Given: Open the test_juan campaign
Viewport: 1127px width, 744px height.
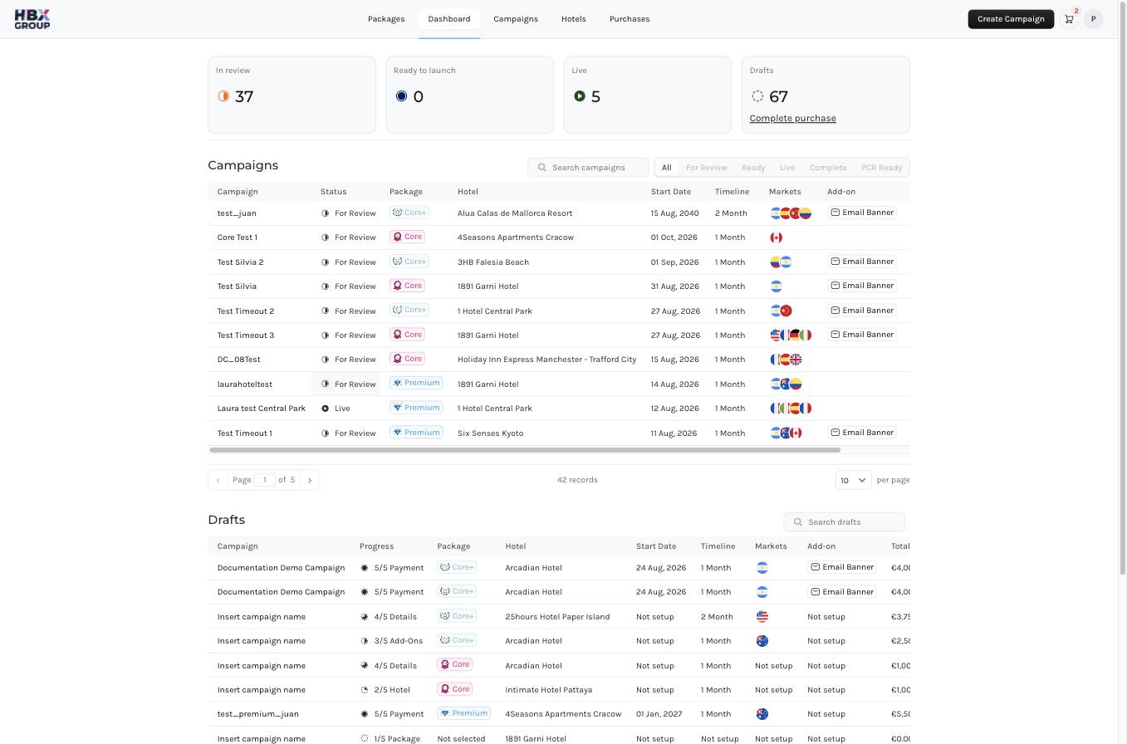Looking at the screenshot, I should coord(237,213).
